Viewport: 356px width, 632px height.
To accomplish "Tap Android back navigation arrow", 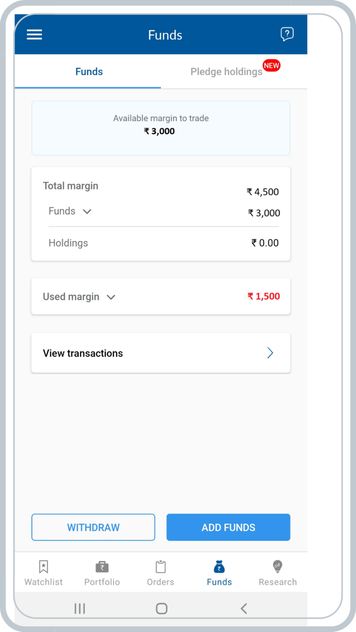I will coord(244,608).
